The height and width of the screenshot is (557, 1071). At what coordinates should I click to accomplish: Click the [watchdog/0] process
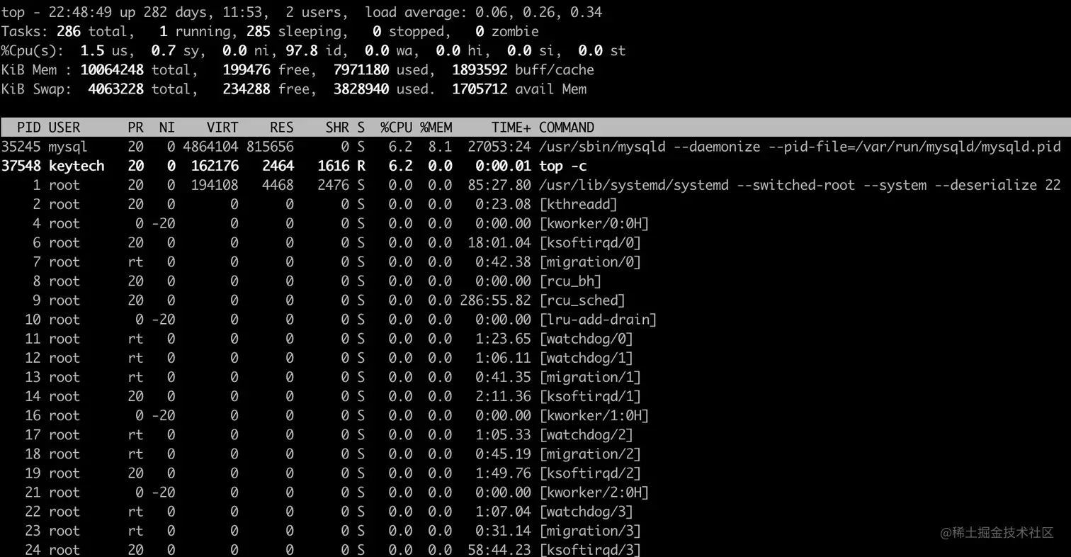click(586, 339)
